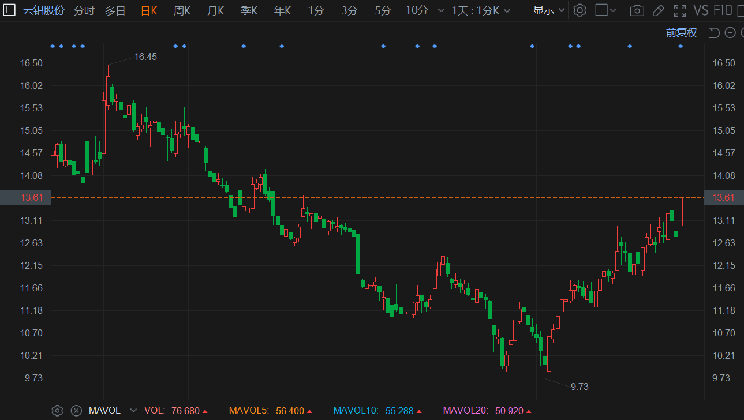Switch to the 多日 multi-day tab

coord(115,10)
